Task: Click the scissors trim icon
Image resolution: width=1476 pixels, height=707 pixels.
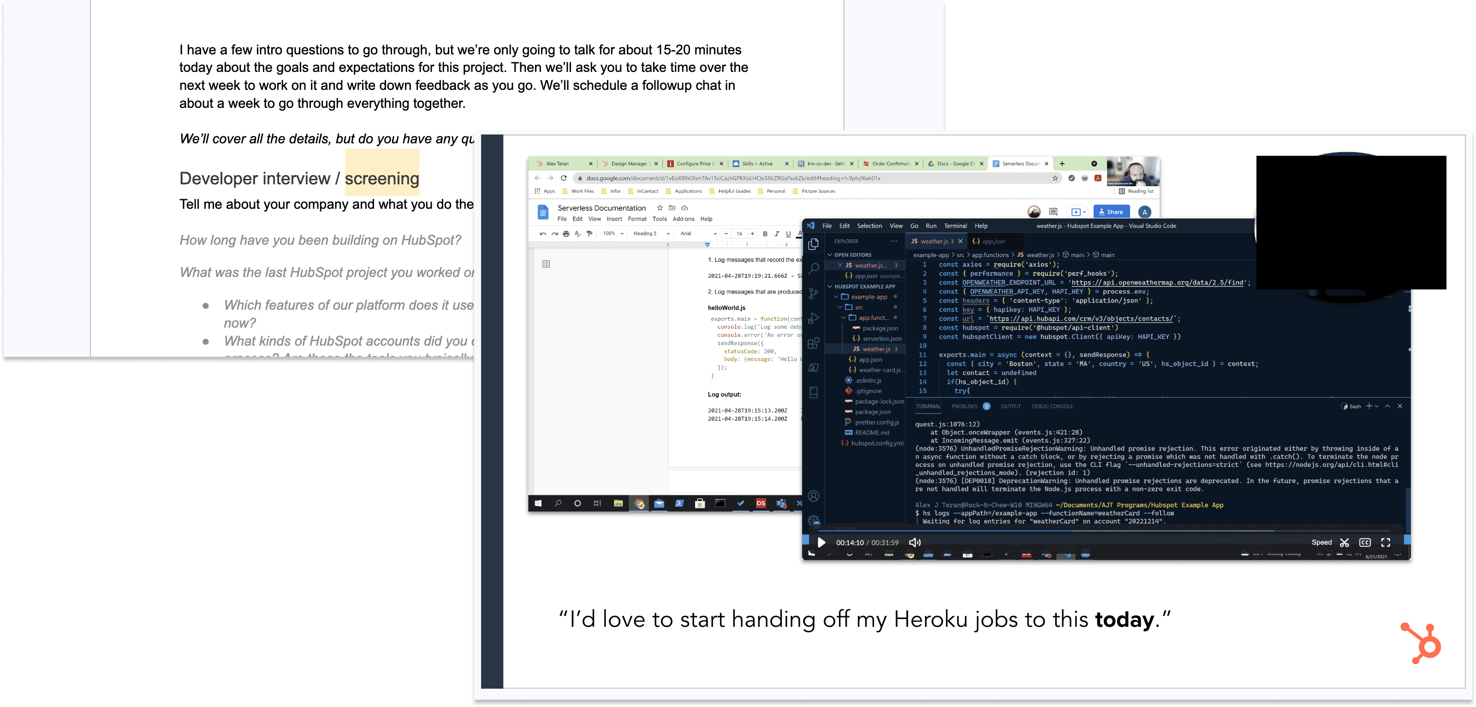Action: [1344, 543]
